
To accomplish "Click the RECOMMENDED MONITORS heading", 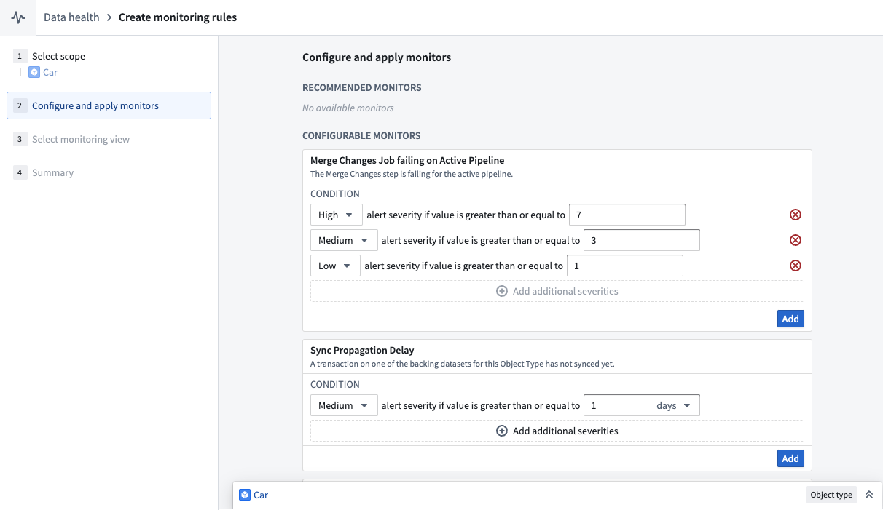I will (362, 87).
